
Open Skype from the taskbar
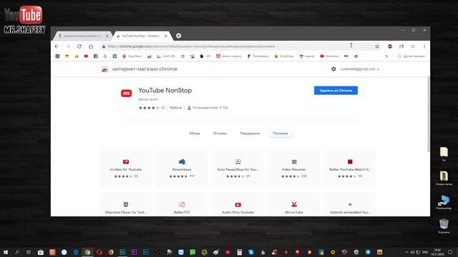click(x=251, y=252)
